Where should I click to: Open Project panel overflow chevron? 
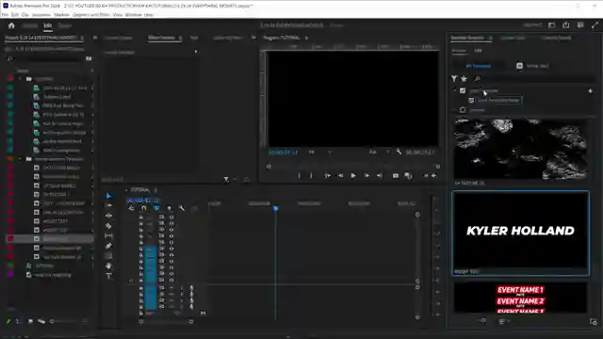click(94, 38)
